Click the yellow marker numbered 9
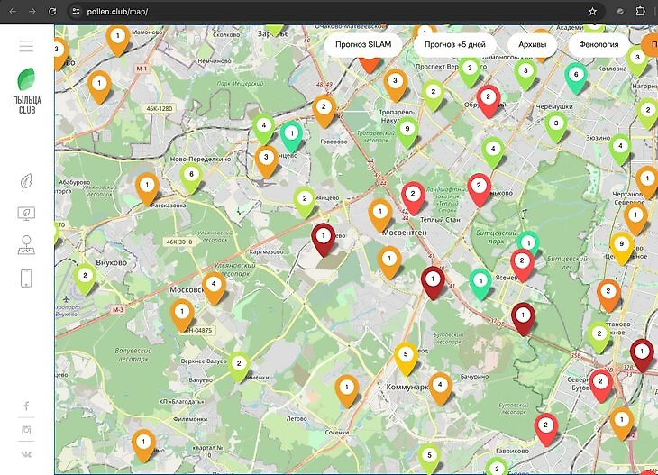Screen dimensions: 658x475 point(621,244)
